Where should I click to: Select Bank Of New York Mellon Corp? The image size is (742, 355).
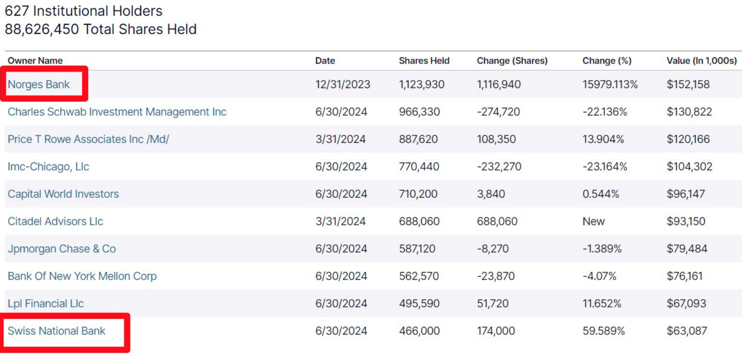[82, 276]
